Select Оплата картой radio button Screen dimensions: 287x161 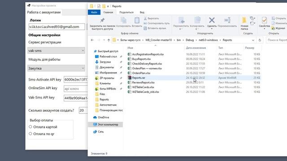30,127
